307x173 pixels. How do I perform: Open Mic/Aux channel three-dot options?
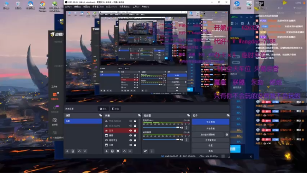[x=187, y=128]
